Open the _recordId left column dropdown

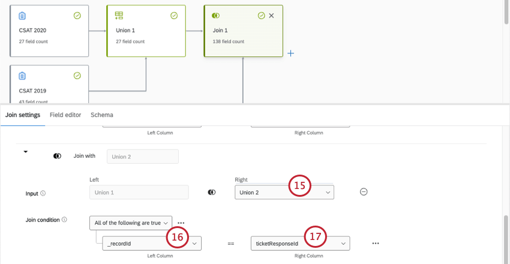[x=152, y=244]
